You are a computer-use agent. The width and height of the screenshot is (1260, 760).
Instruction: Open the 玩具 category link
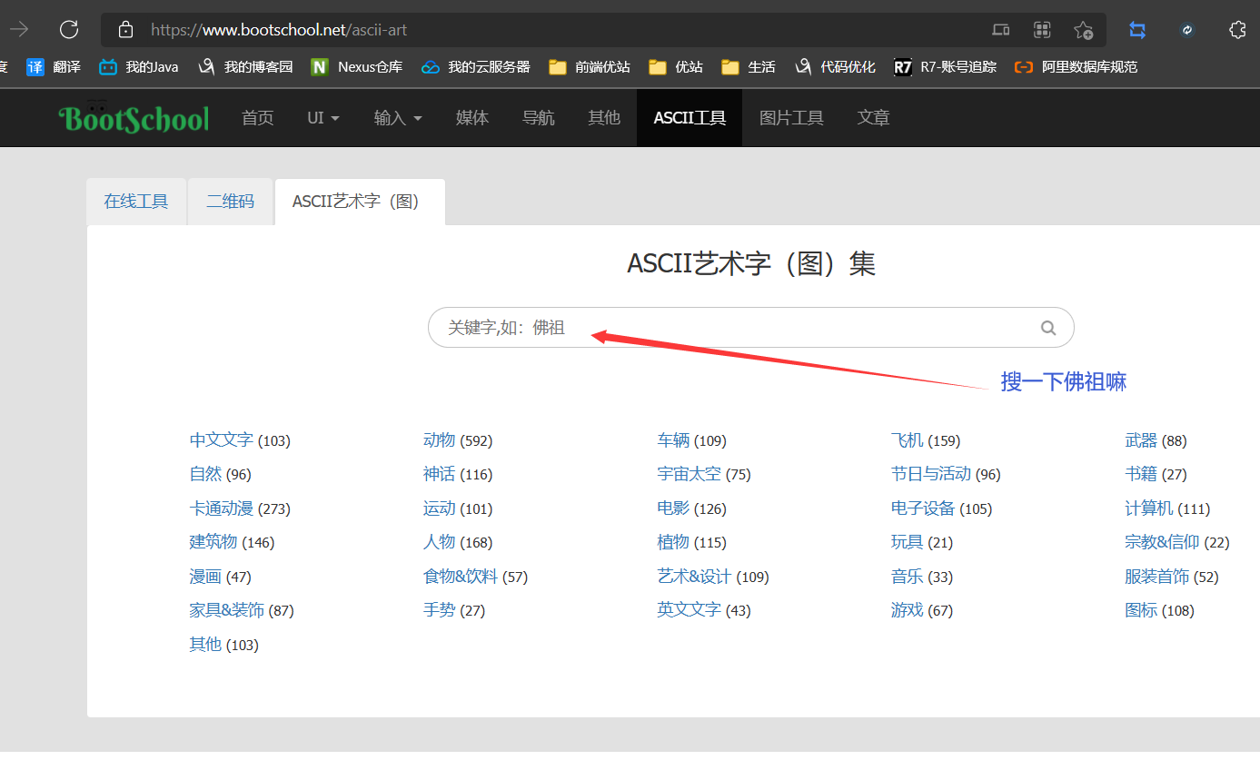click(908, 542)
